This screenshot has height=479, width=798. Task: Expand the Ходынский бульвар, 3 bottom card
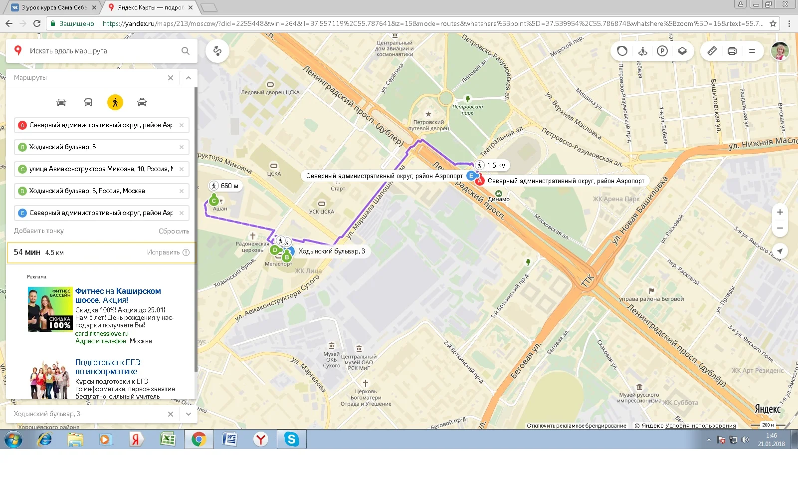189,414
